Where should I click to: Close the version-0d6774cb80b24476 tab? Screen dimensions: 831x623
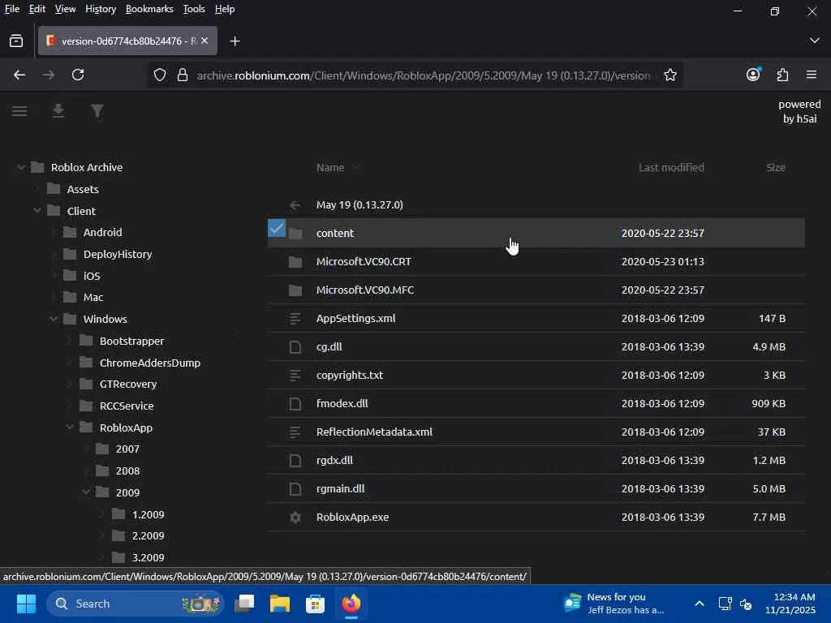(205, 41)
